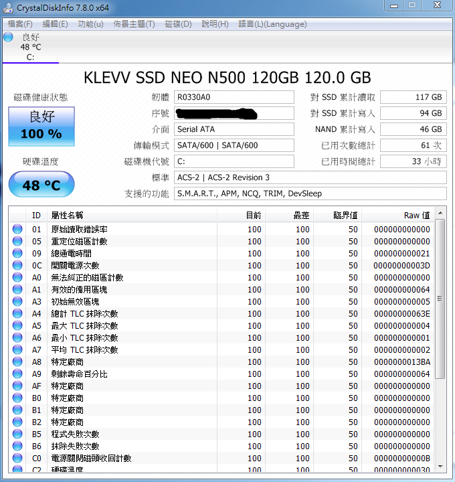The image size is (455, 482).
Task: Click raw value 00000000000B in row C0
Action: (402, 459)
